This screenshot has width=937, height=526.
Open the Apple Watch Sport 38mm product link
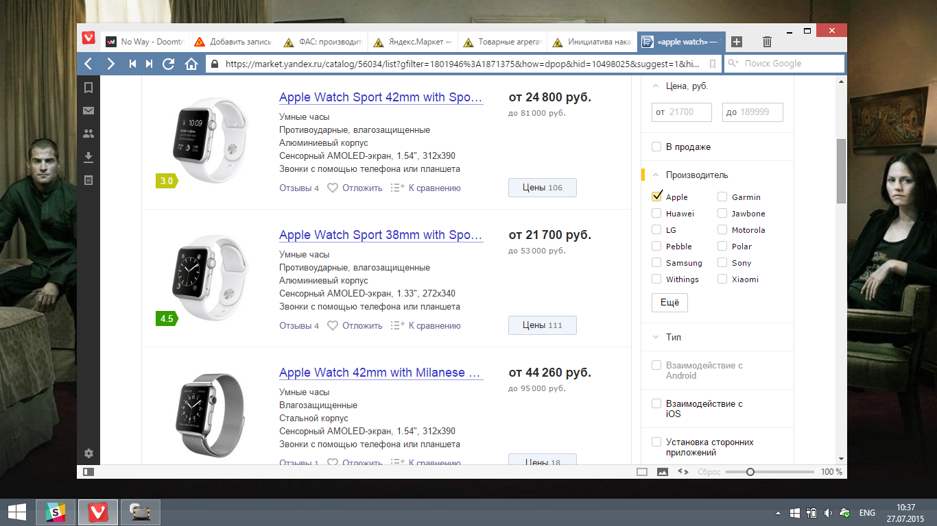tap(381, 235)
